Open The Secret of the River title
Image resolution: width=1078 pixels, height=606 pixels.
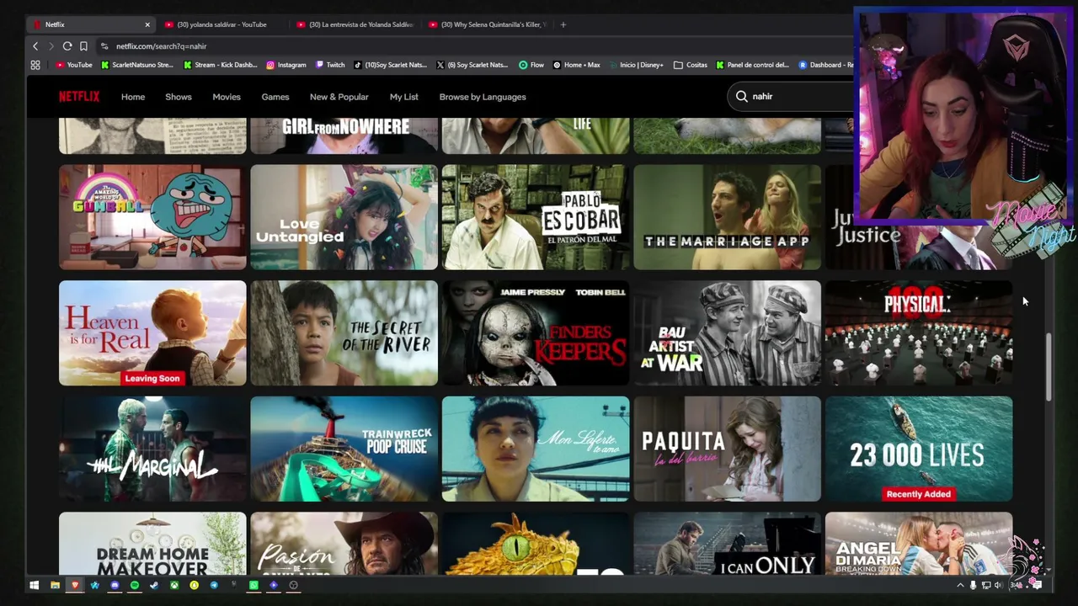344,333
